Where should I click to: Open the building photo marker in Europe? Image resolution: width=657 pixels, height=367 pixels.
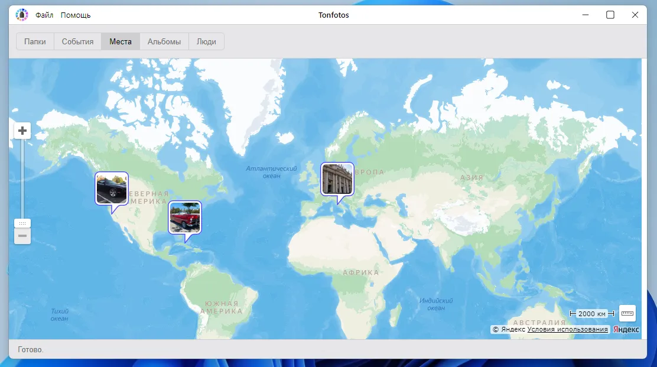pos(337,178)
